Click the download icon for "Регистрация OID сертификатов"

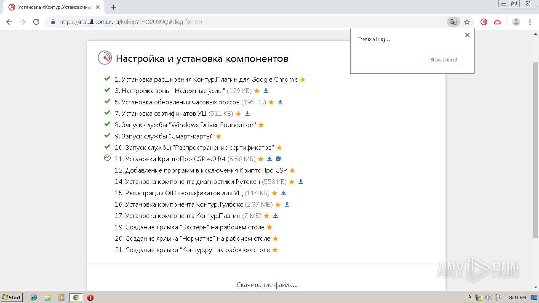click(283, 193)
